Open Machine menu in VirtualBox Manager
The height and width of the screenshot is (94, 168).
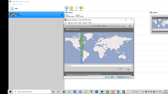(x=15, y=4)
